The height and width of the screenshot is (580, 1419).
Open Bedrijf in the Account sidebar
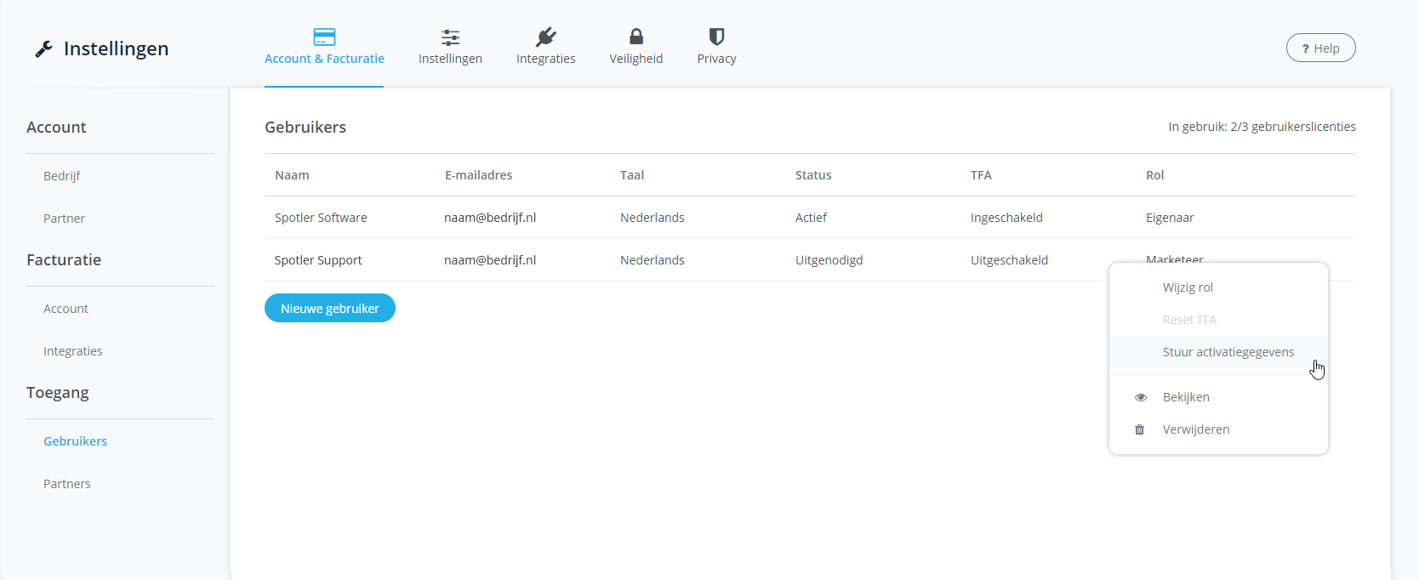(61, 176)
